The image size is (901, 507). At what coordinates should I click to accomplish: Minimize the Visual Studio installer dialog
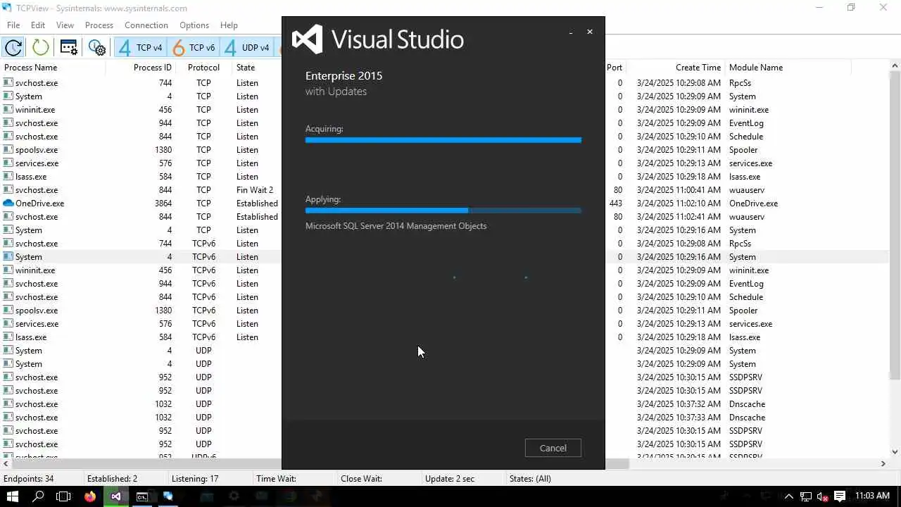click(571, 32)
